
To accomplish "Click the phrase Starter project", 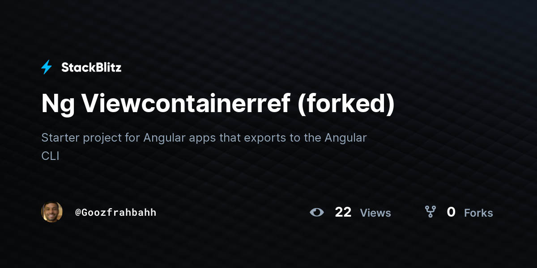I will click(81, 138).
